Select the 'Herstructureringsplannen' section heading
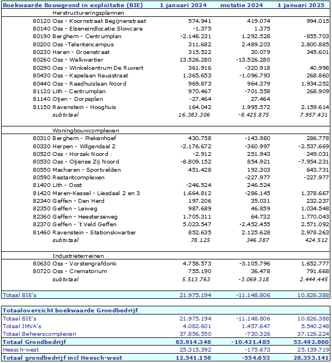 pos(88,13)
